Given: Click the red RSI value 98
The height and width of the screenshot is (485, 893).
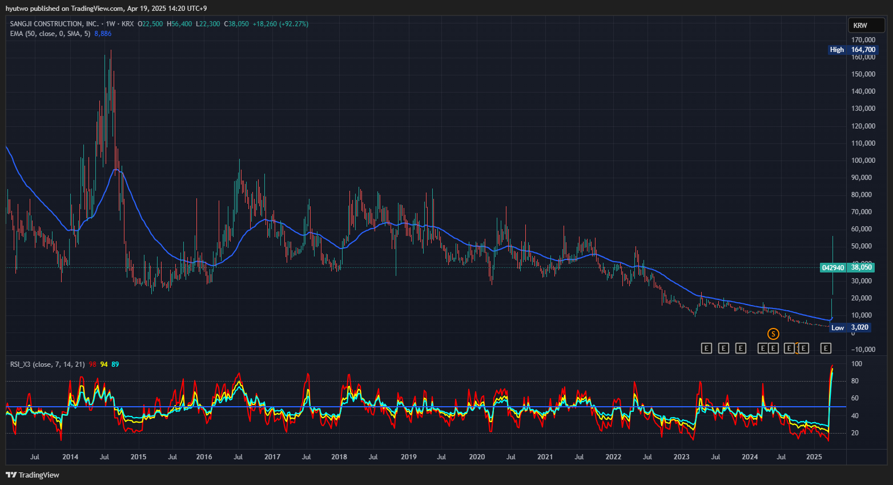Looking at the screenshot, I should coord(92,364).
